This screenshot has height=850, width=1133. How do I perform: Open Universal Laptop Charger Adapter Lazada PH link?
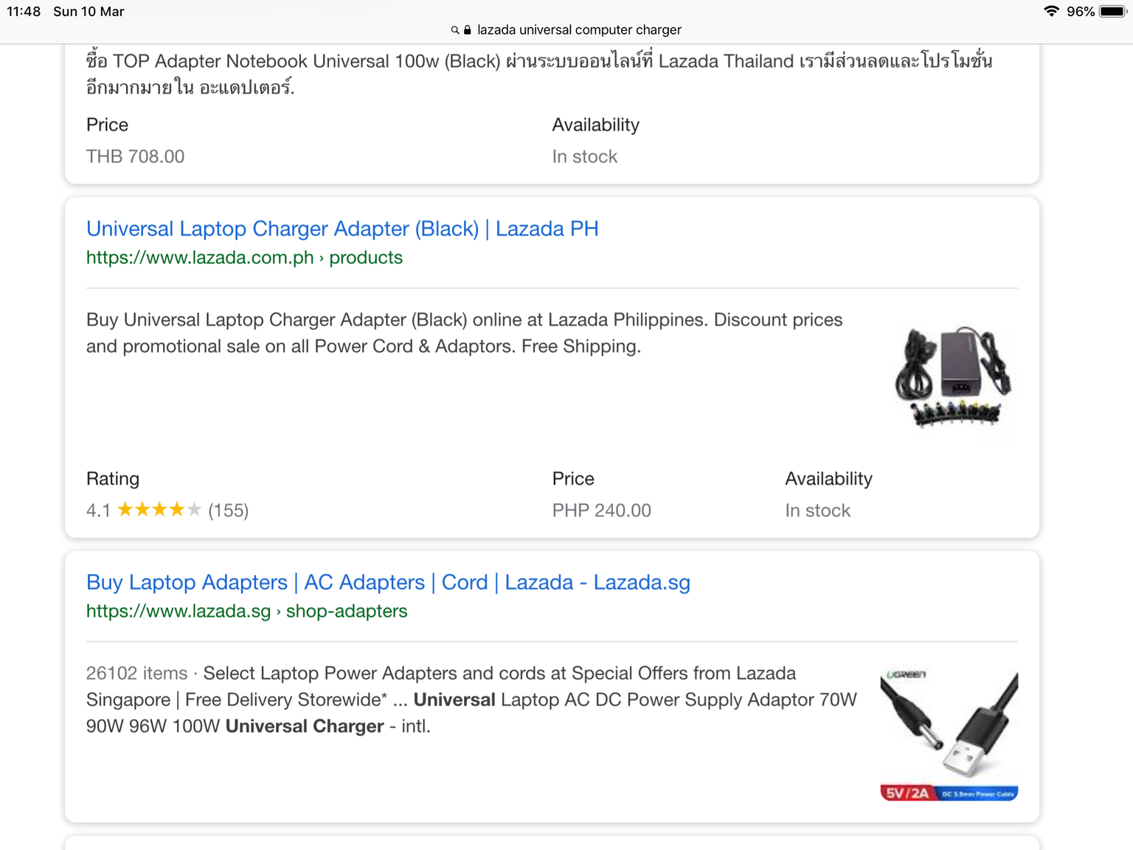pyautogui.click(x=342, y=229)
